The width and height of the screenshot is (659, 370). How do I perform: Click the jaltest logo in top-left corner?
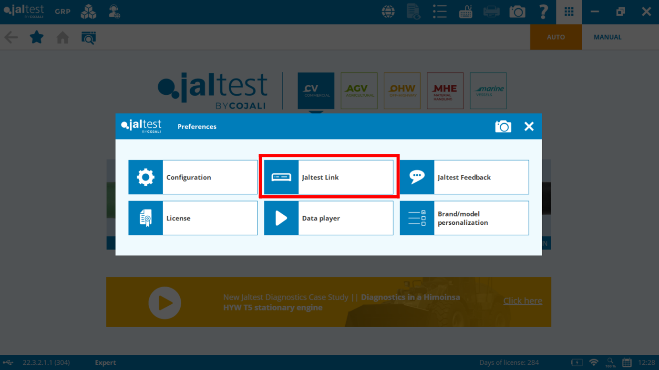click(x=24, y=11)
